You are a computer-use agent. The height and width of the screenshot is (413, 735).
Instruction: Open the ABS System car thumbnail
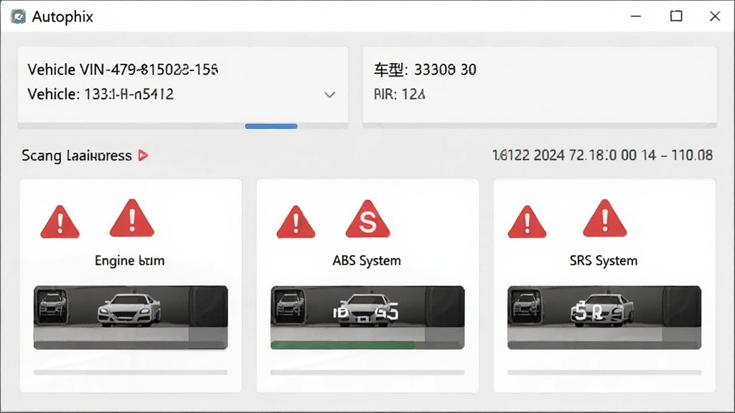tap(367, 318)
